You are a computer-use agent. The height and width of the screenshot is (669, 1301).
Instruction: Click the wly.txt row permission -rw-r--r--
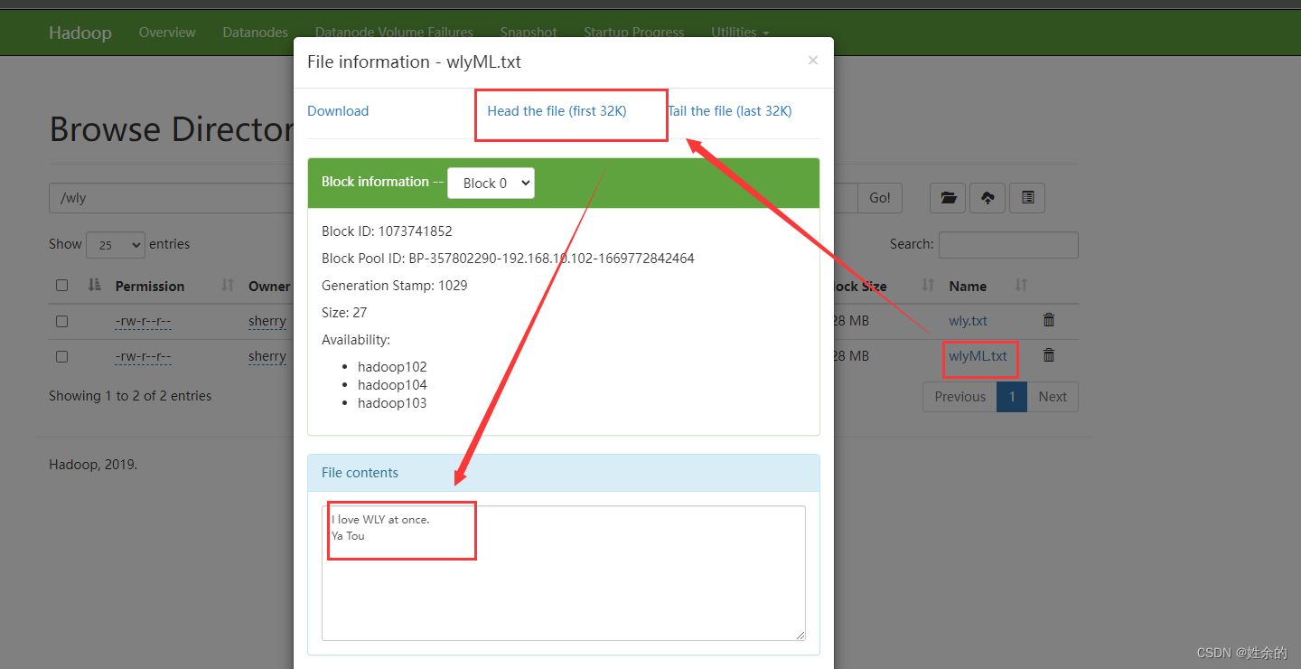[x=143, y=321]
